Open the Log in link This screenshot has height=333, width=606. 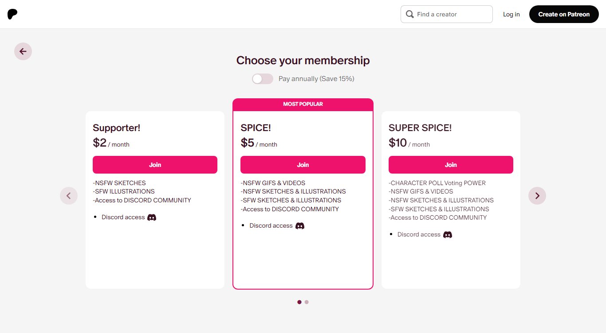tap(511, 14)
